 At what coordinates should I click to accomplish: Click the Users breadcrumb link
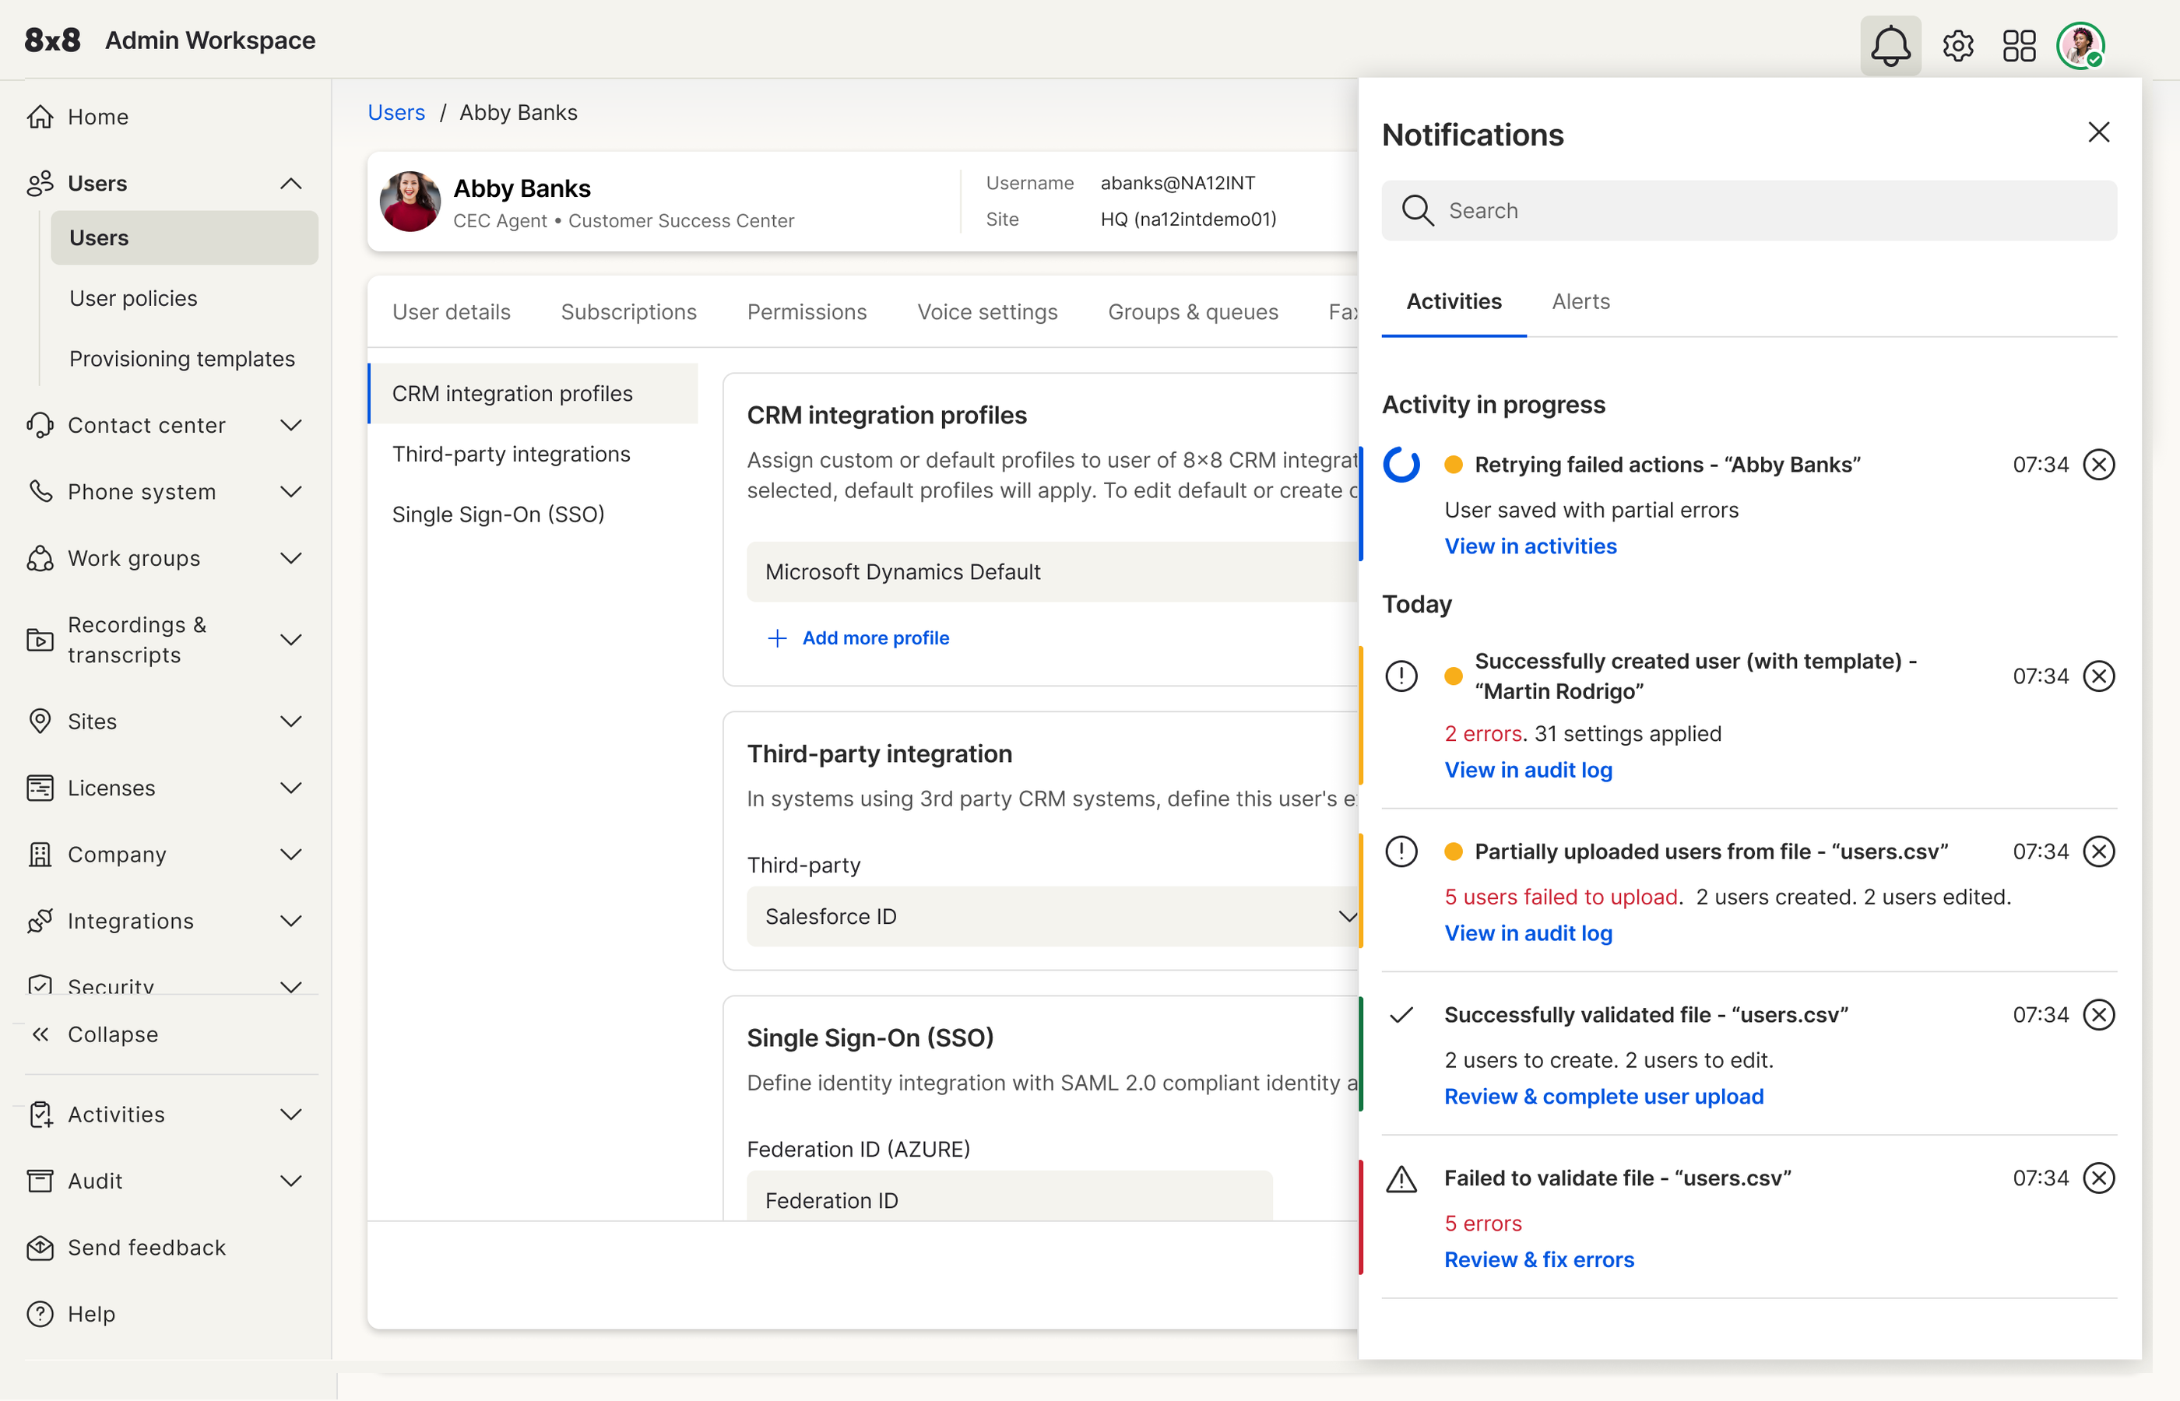396,112
